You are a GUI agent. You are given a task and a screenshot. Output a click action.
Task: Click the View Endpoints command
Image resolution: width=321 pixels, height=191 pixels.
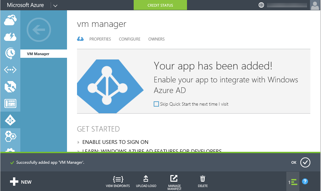(x=118, y=181)
